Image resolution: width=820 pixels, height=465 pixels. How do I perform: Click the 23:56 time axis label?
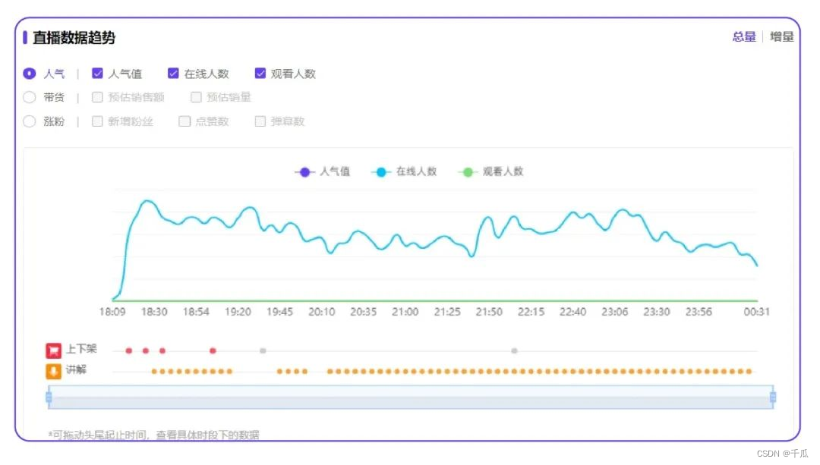699,312
